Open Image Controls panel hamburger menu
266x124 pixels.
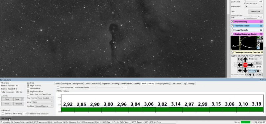pyautogui.click(x=261, y=30)
